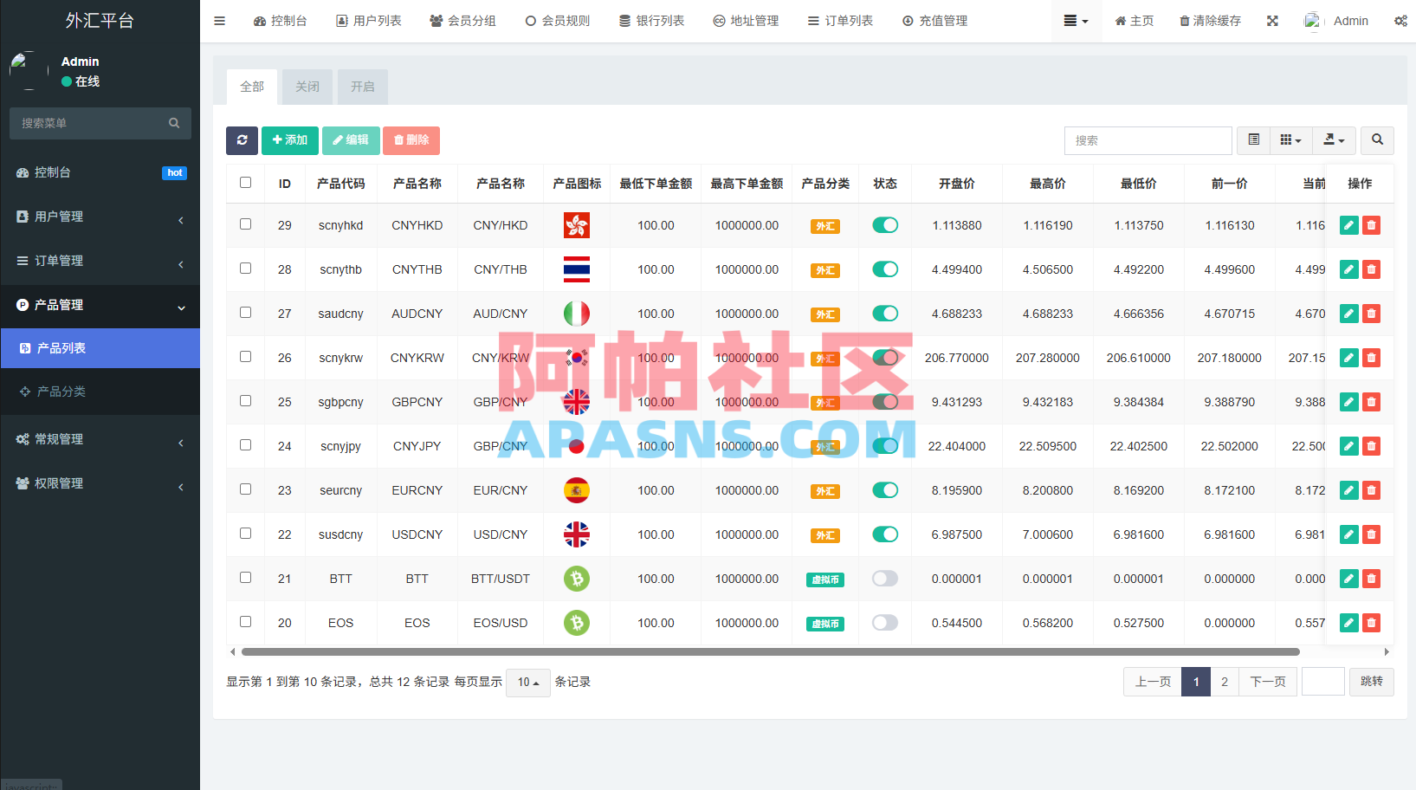The height and width of the screenshot is (790, 1416).
Task: Click the table search input field
Action: tap(1148, 140)
